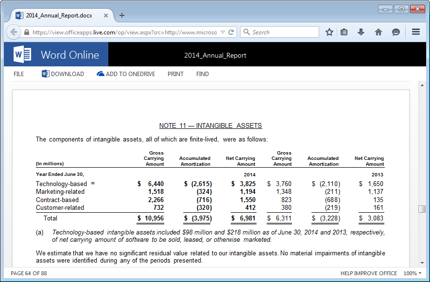Open the 100% zoom dropdown
This screenshot has width=430, height=282.
[x=412, y=273]
